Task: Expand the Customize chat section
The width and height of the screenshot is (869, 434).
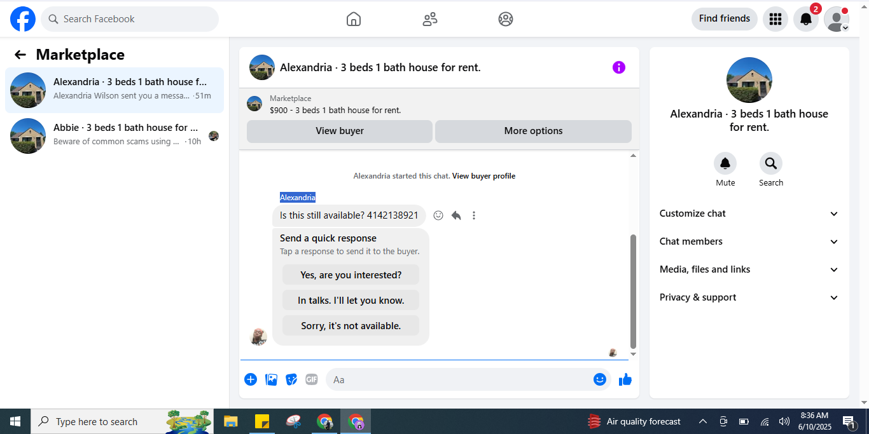Action: pyautogui.click(x=749, y=214)
